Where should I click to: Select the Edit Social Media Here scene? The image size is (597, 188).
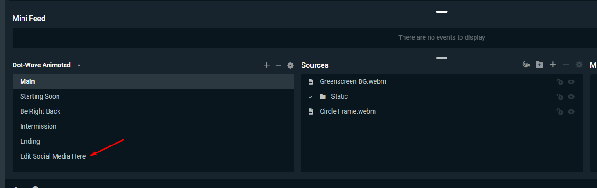tap(153, 156)
